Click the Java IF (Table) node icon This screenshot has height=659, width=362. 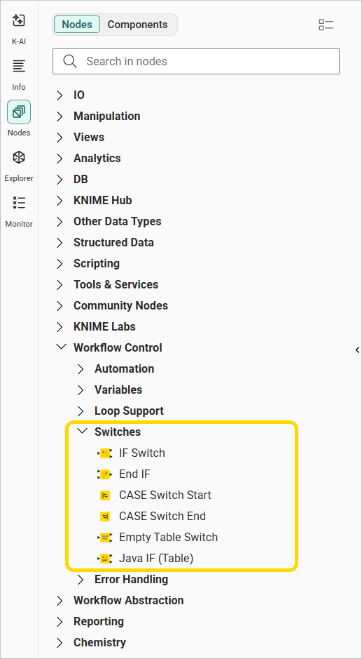(105, 559)
